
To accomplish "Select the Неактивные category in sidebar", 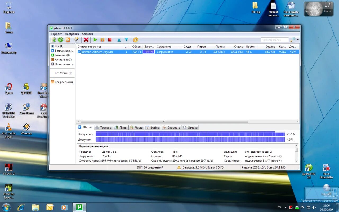I will point(63,64).
